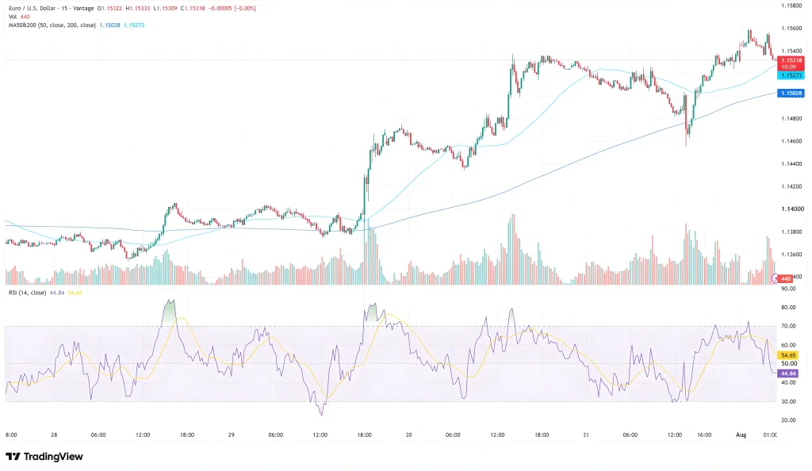812x471 pixels.
Task: Click the cyan 1.15273 price scale label
Action: 791,75
